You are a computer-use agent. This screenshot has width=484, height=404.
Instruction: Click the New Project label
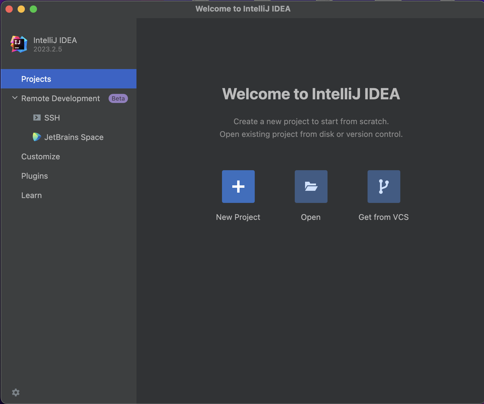(x=238, y=217)
